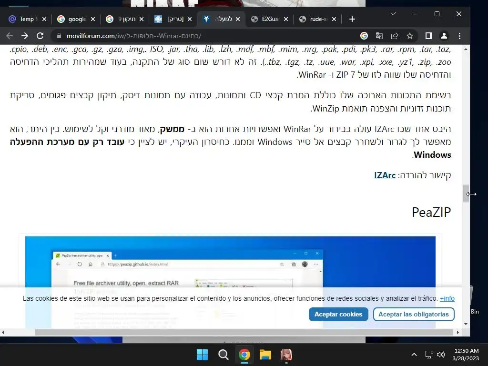Open the network status tray icon

click(429, 355)
